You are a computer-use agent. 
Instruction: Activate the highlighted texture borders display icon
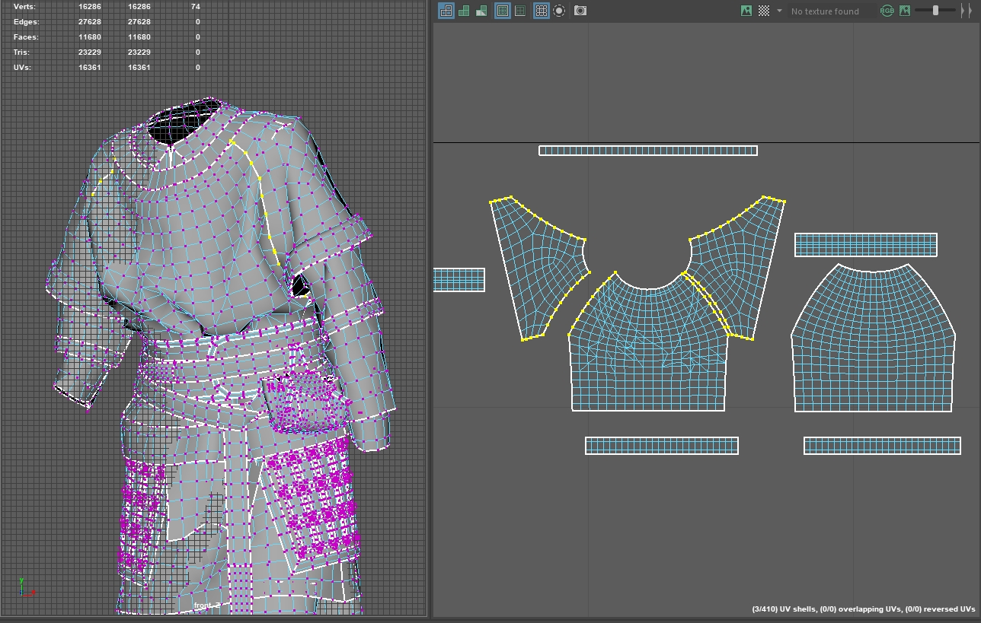tap(503, 11)
